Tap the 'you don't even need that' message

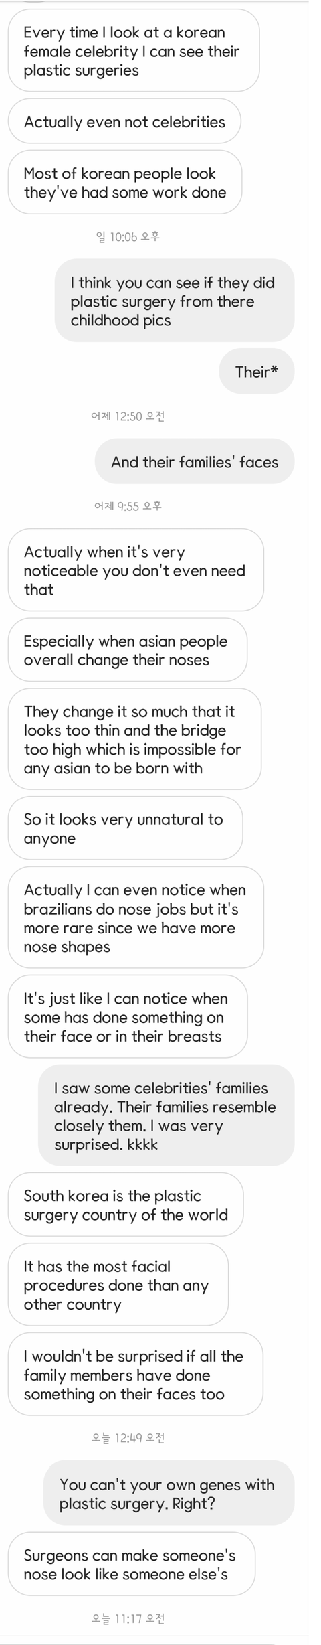pyautogui.click(x=136, y=570)
